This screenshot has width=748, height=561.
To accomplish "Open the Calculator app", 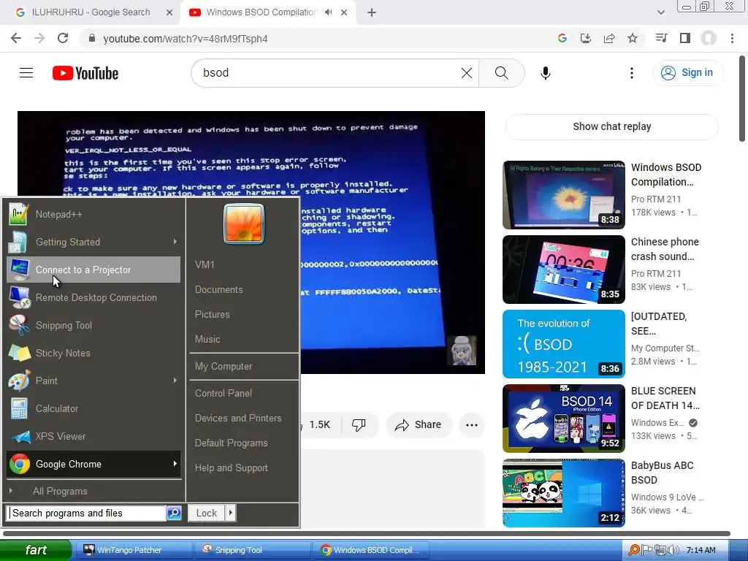I will tap(93, 408).
